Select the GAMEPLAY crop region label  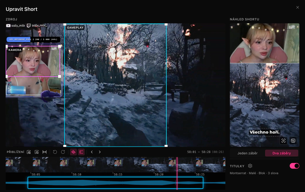(75, 28)
